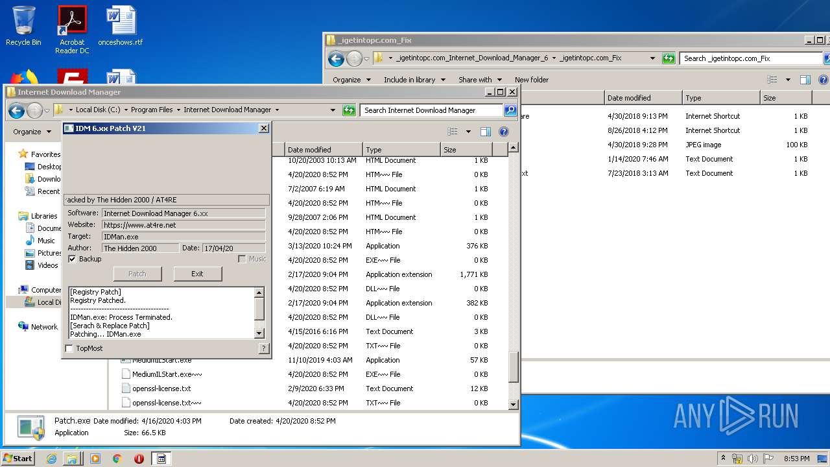Click the Exit button in patch dialog

[197, 274]
